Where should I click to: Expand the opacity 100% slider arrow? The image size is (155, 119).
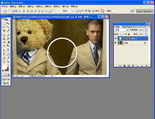click(x=146, y=30)
